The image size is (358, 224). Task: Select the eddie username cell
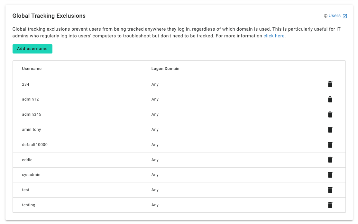[27, 160]
